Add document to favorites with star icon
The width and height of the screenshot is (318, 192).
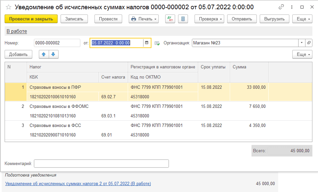point(9,6)
